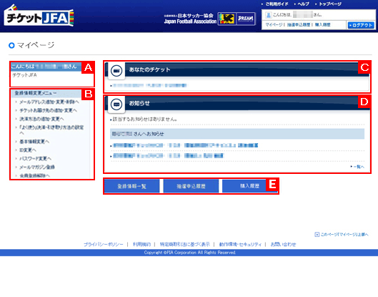Image resolution: width=378 pixels, height=297 pixels.
Task: Open the プライバシーポリシー footer link
Action: 104,244
